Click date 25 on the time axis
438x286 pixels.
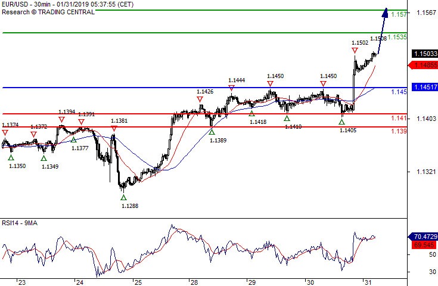tap(138, 282)
